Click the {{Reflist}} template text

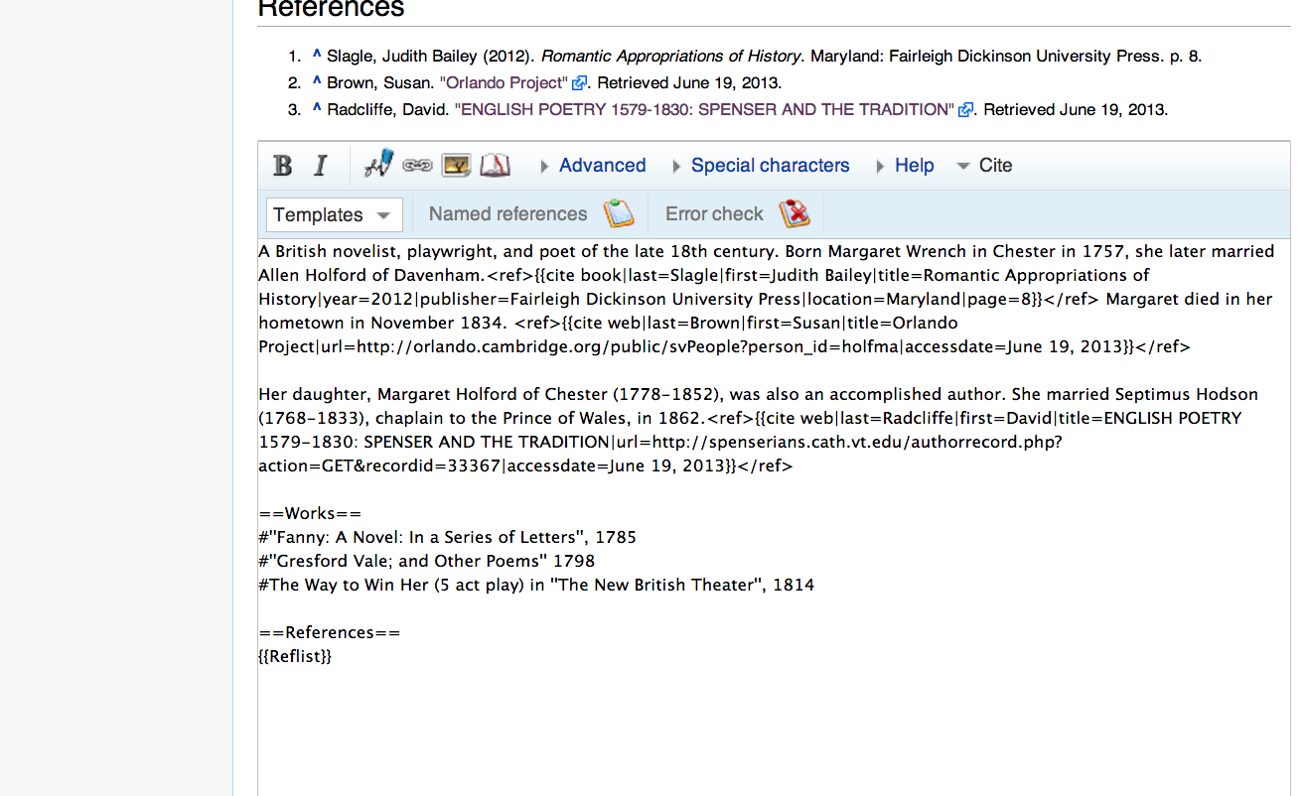coord(295,657)
